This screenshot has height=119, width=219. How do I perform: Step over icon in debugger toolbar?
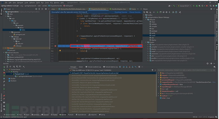pos(123,67)
